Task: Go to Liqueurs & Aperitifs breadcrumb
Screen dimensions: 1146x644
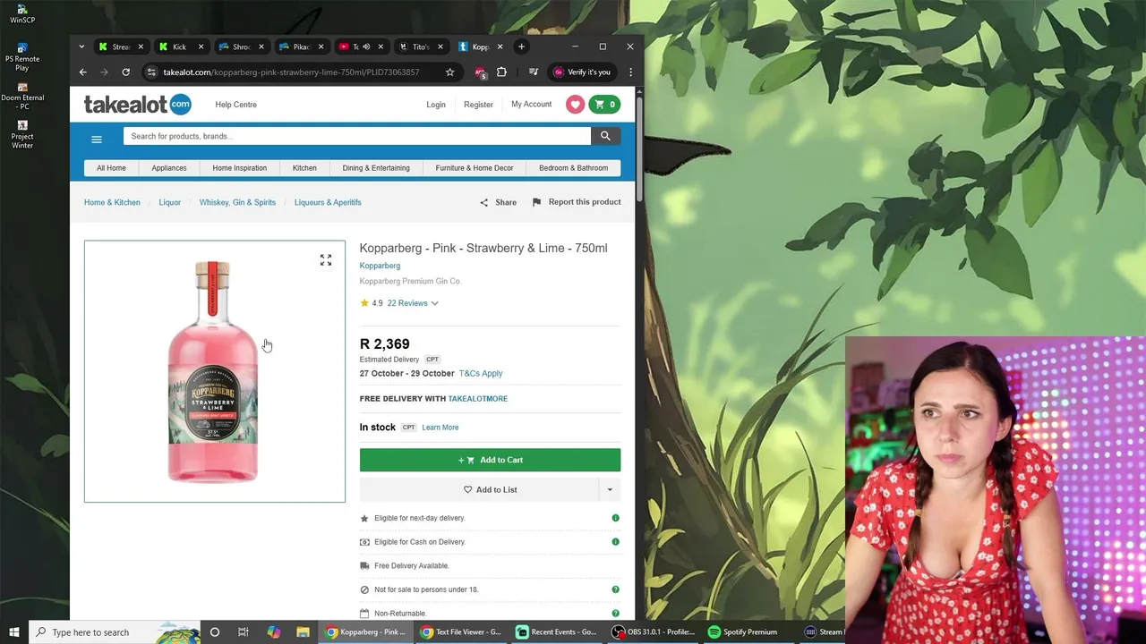Action: pyautogui.click(x=328, y=202)
